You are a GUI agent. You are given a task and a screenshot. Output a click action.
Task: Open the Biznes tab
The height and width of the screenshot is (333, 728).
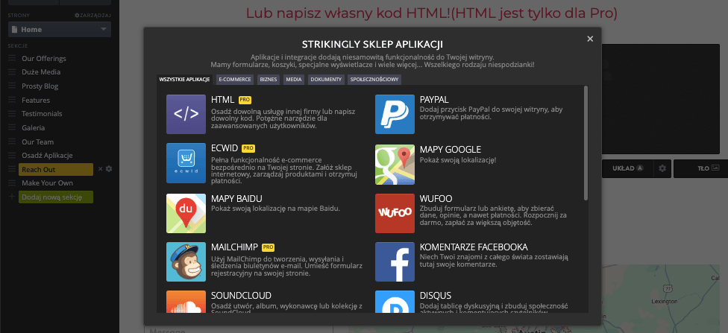(x=269, y=80)
